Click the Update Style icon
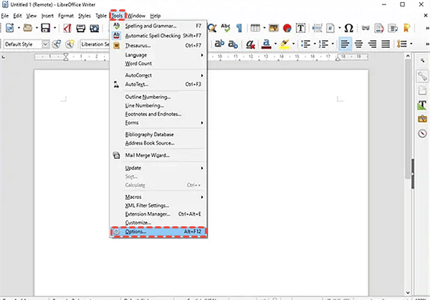430x300 pixels. coord(57,44)
